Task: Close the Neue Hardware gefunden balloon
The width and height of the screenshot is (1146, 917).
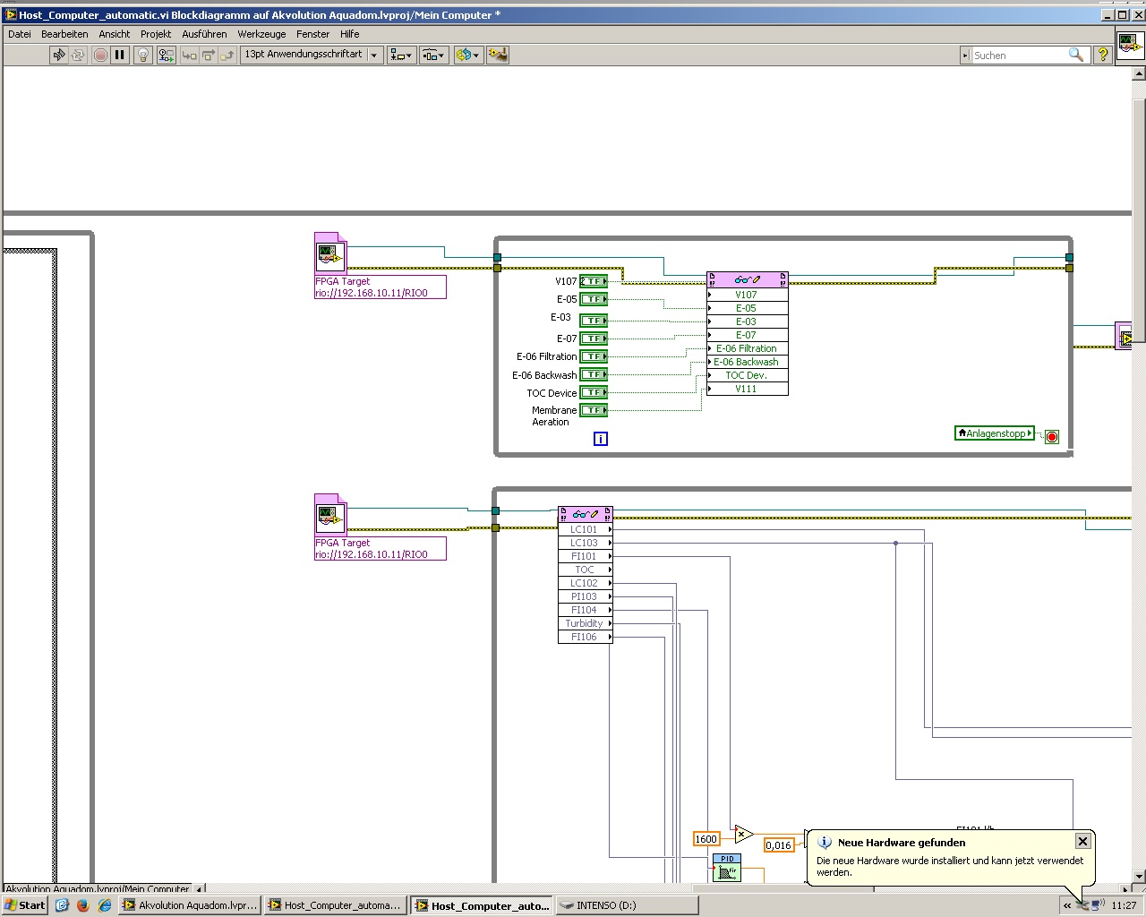Action: pos(1082,841)
